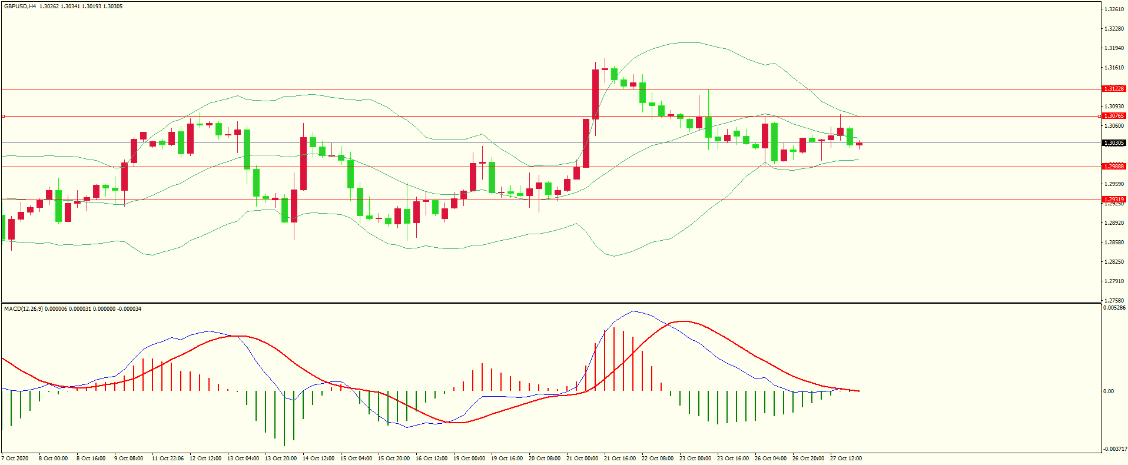
Task: Click the -0.003717 MACD scale value
Action: [x=1114, y=449]
